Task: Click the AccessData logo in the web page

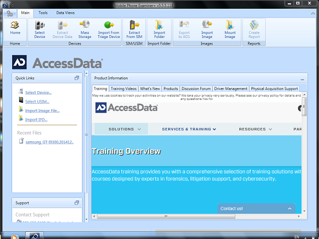Action: click(127, 108)
